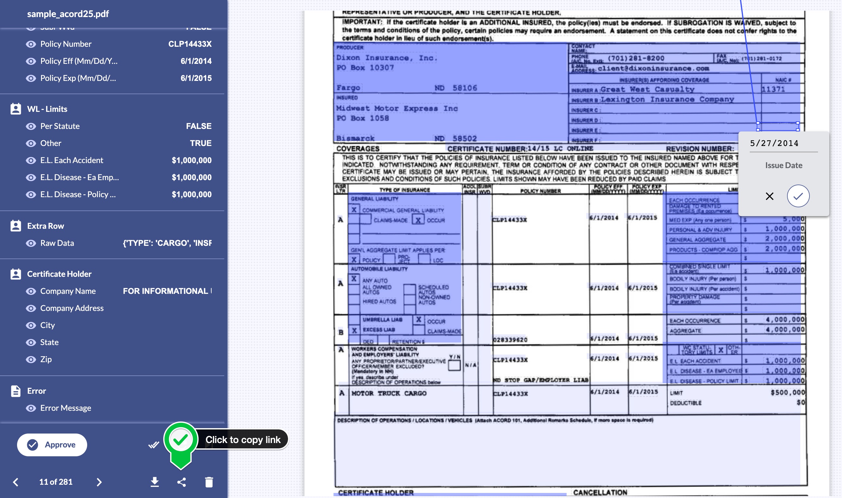Screen dimensions: 842x498
Task: Click the CLP14433X policy number value
Action: [190, 44]
